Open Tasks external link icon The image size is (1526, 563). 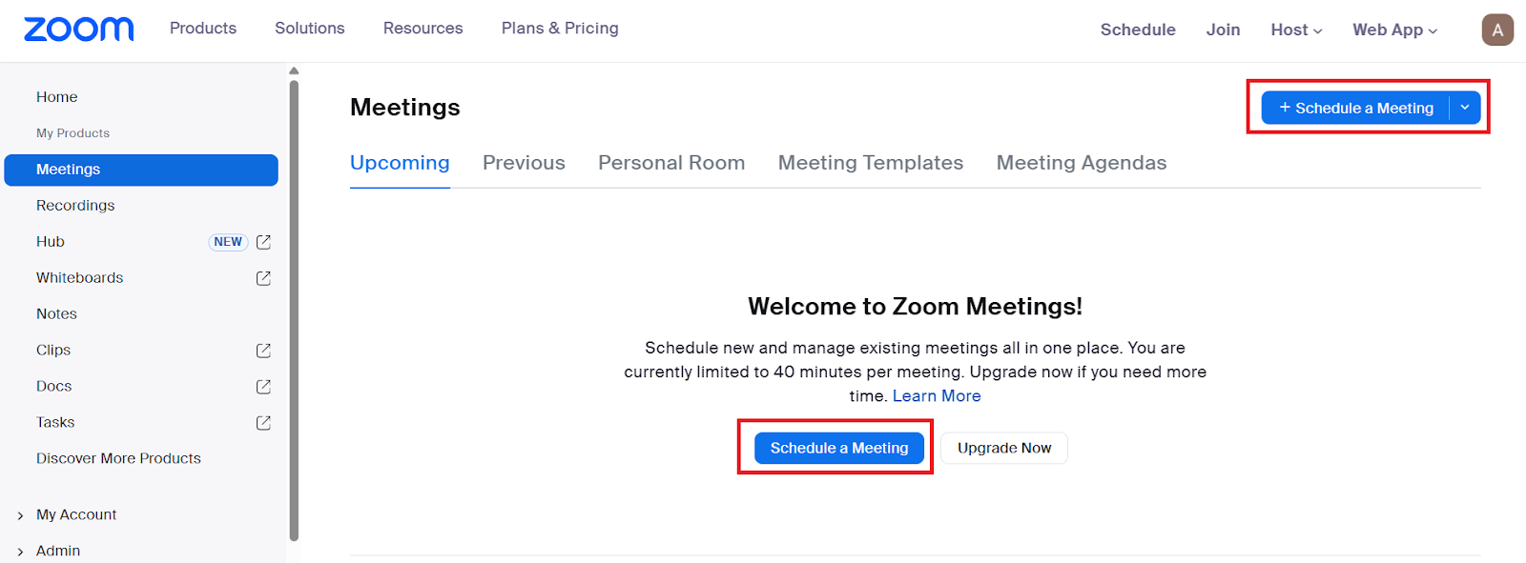(x=264, y=423)
